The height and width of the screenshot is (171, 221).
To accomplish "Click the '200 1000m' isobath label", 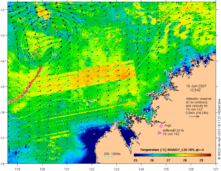I will click(x=112, y=154).
